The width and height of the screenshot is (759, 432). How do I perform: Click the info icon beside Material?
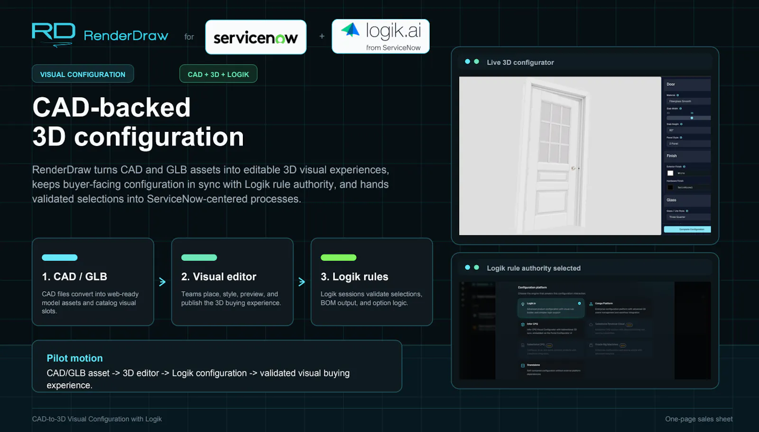pos(677,95)
